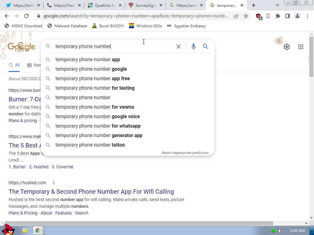This screenshot has width=314, height=235.
Task: Click Report inappropriate predictions
Action: click(185, 153)
